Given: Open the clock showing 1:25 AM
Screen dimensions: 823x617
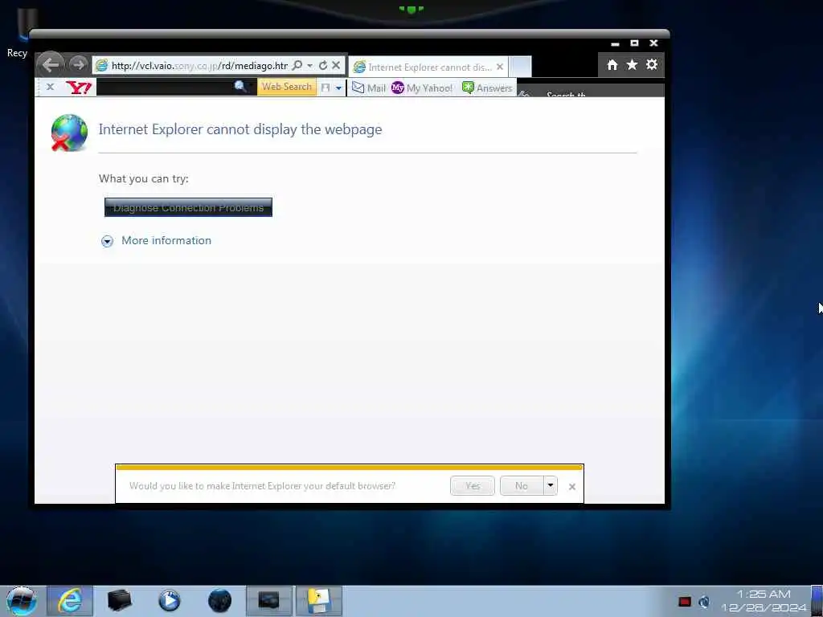Looking at the screenshot, I should (x=764, y=601).
